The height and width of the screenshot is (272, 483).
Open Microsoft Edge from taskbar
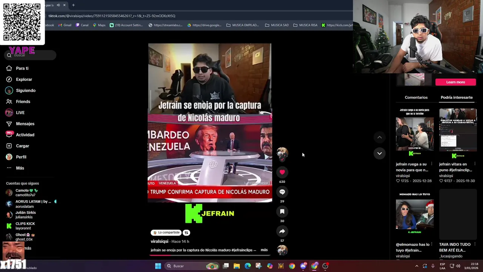click(248, 266)
